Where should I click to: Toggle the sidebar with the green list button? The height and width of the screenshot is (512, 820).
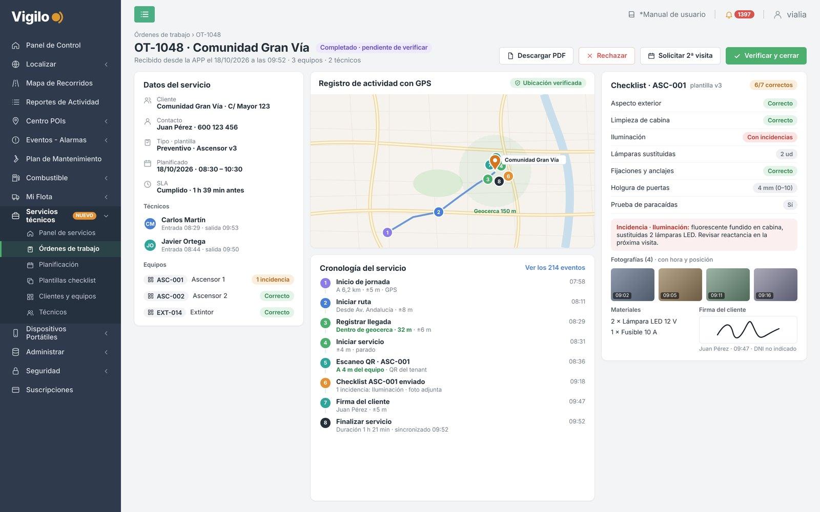coord(145,14)
